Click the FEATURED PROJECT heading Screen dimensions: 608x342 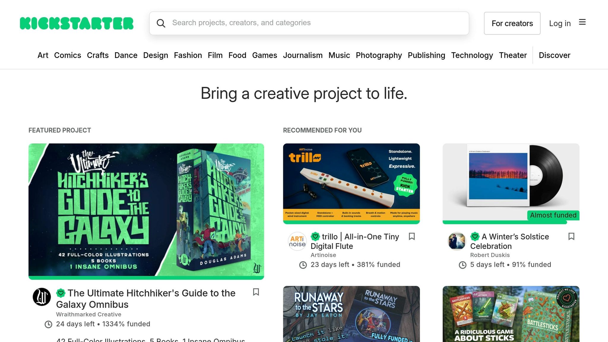click(60, 130)
